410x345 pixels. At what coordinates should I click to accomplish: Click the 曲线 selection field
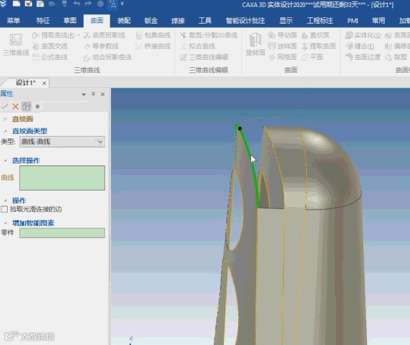pos(62,178)
